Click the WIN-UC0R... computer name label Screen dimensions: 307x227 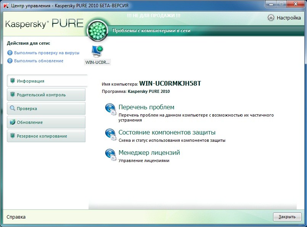(x=97, y=62)
